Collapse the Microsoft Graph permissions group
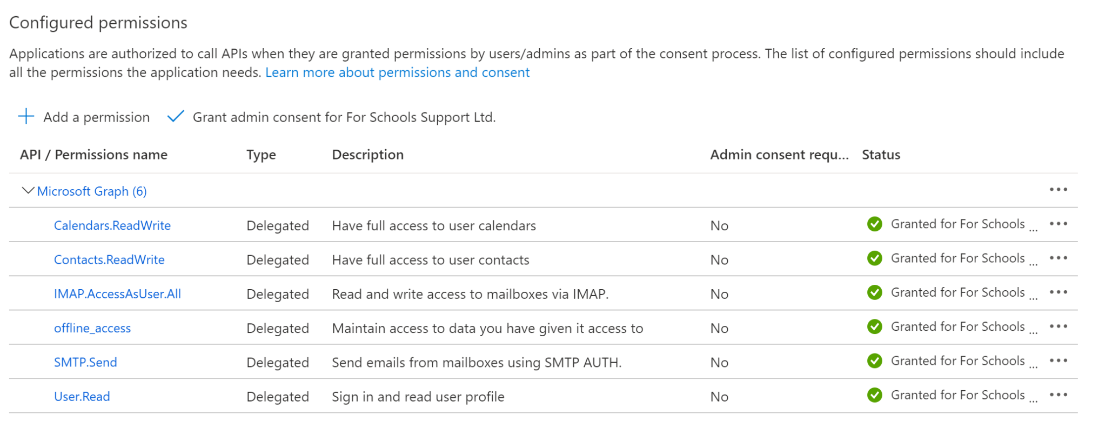1119x434 pixels. [x=28, y=191]
